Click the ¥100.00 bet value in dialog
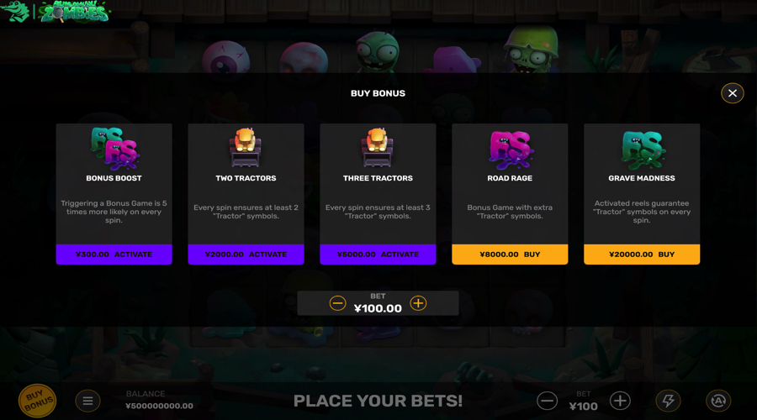This screenshot has height=420, width=757. click(378, 308)
